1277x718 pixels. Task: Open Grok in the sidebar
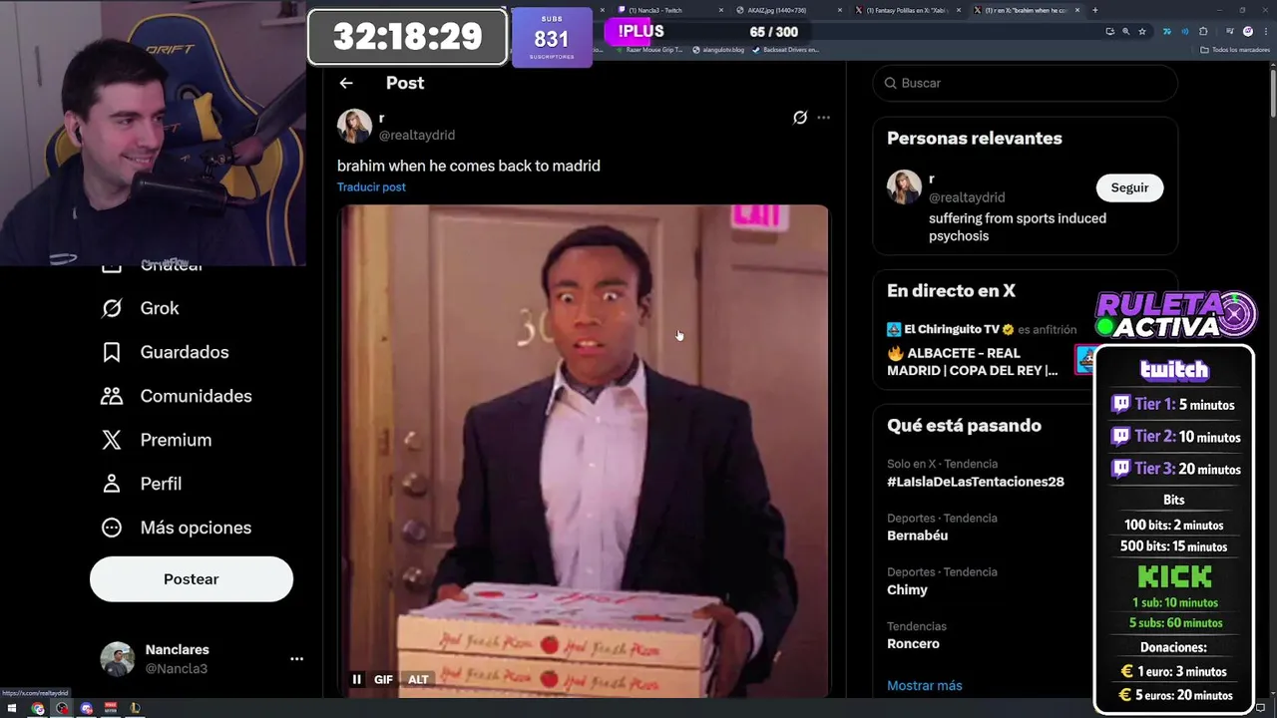coord(141,308)
